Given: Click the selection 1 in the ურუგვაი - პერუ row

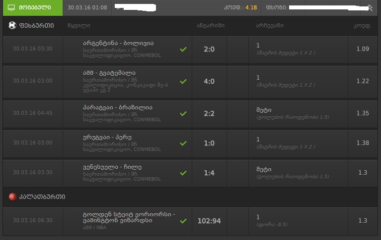Looking at the screenshot, I should [258, 139].
